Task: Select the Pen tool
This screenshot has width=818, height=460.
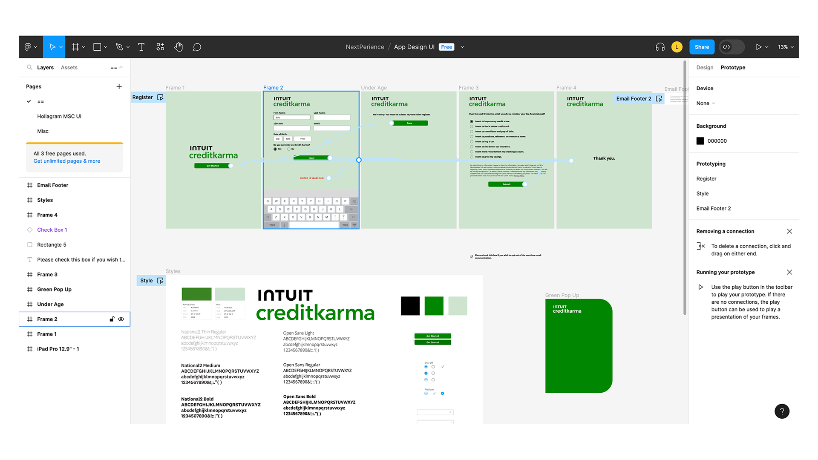Action: click(120, 47)
